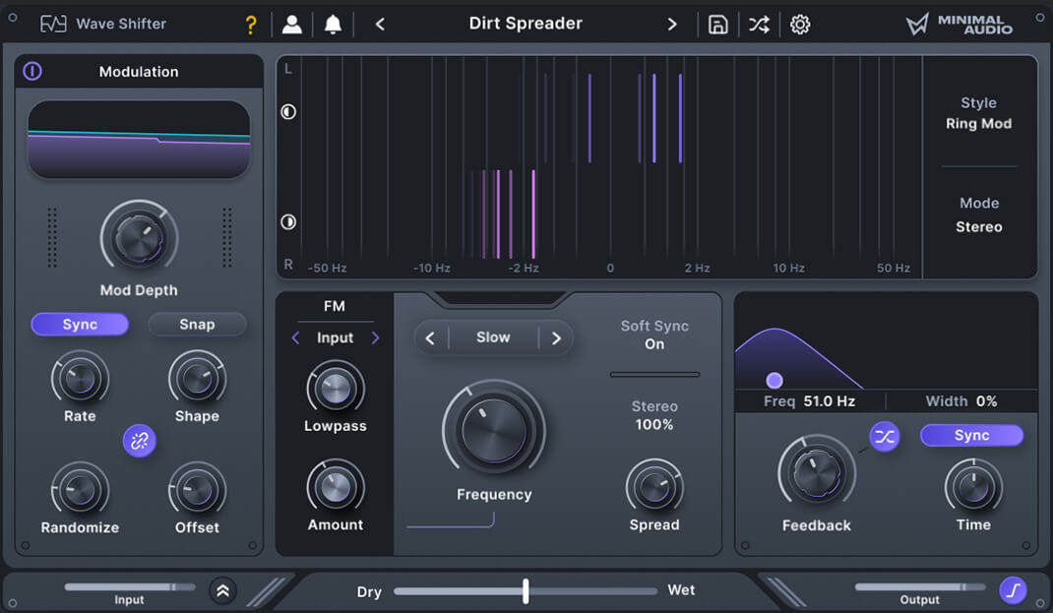This screenshot has width=1053, height=613.
Task: Open the FM Input source selector
Action: pos(336,337)
